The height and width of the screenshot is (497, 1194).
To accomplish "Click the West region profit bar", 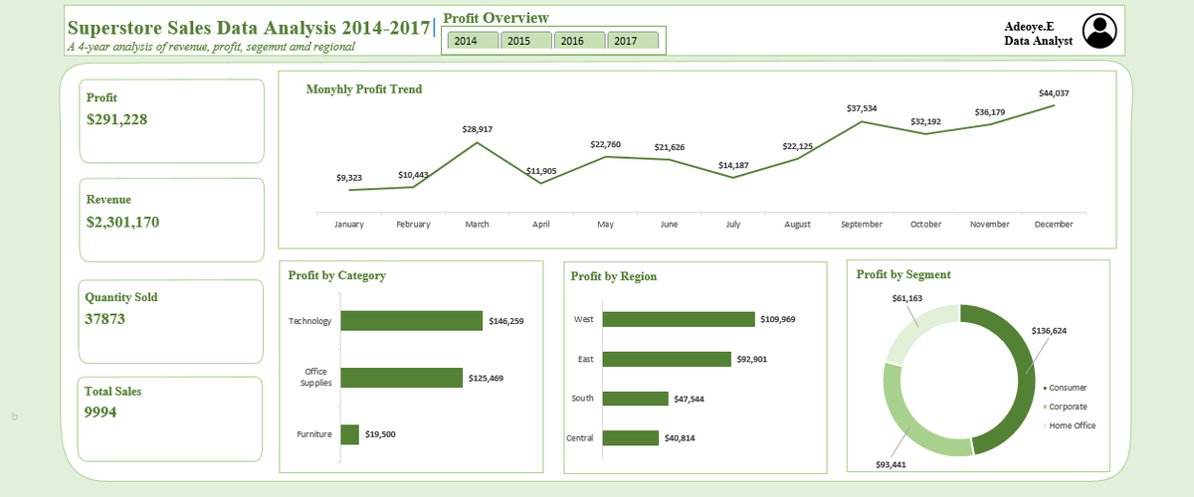I will point(679,319).
